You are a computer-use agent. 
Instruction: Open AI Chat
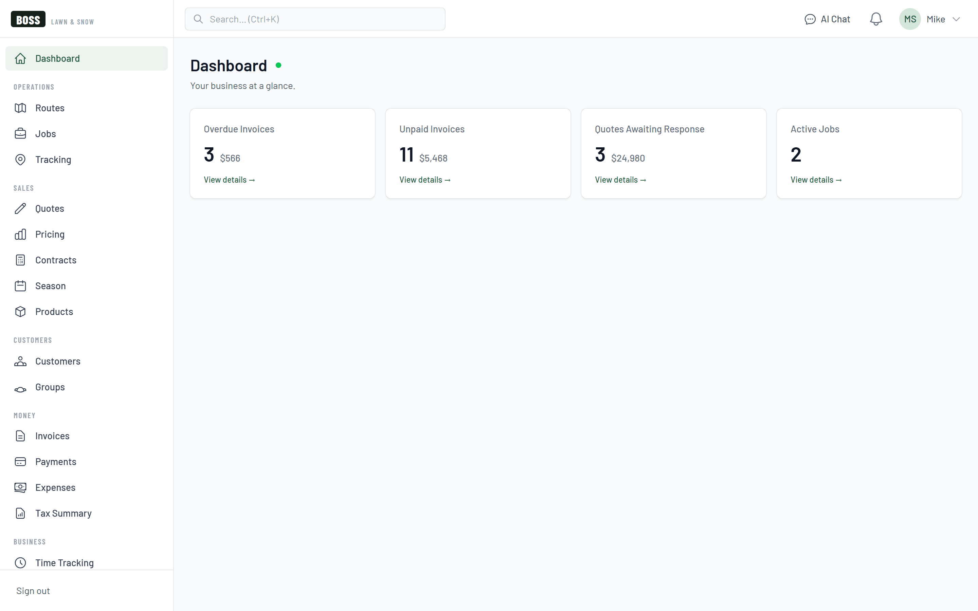pos(827,19)
